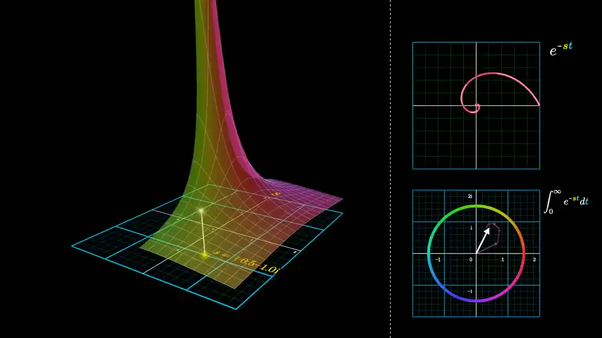Screen dimensions: 602x338
Task: Click the "−i" imaginary-axis label
Action: pyautogui.click(x=469, y=291)
